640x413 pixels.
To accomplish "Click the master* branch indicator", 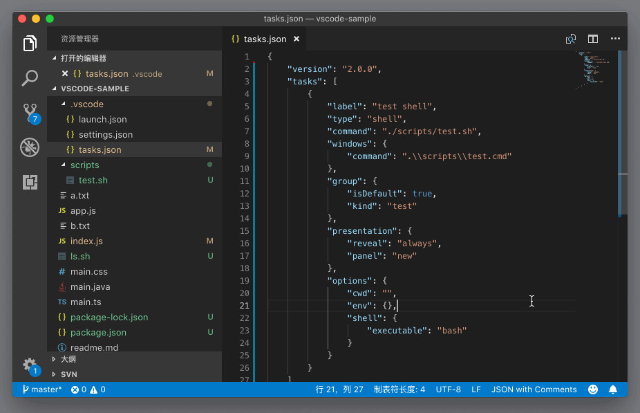I will [x=41, y=389].
